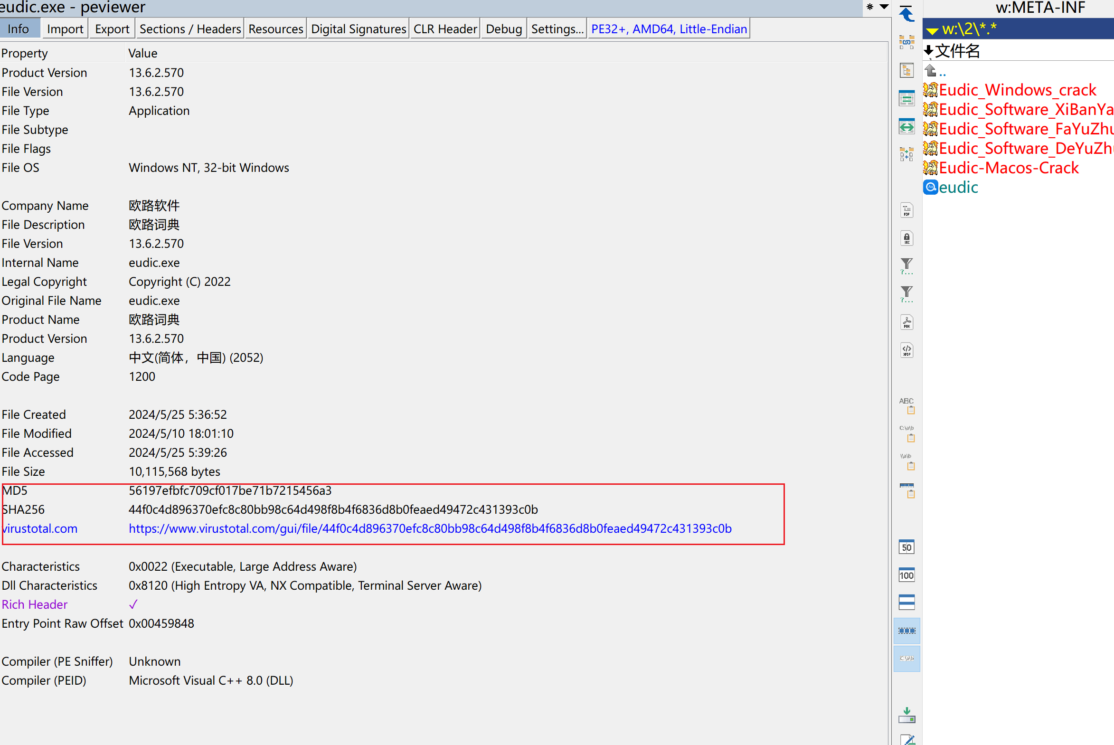Image resolution: width=1114 pixels, height=745 pixels.
Task: Click the SEC padlock document icon
Action: pyautogui.click(x=906, y=238)
